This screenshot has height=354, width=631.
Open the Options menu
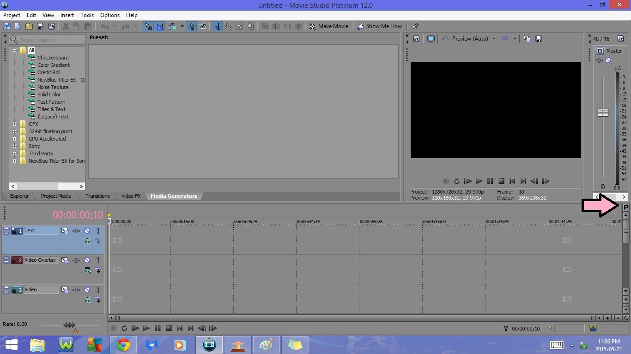coord(110,15)
